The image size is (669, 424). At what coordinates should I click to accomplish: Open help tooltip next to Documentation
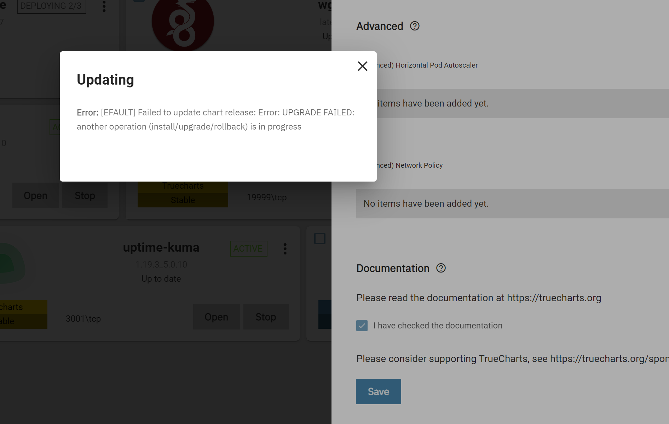(x=441, y=268)
